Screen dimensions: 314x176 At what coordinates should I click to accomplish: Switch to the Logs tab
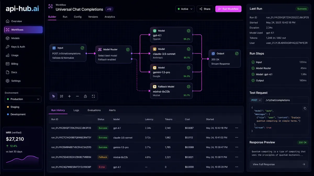(x=76, y=110)
